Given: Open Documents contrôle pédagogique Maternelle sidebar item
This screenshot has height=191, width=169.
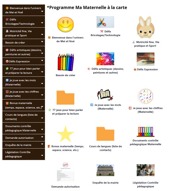Looking at the screenshot, I should click(24, 128).
